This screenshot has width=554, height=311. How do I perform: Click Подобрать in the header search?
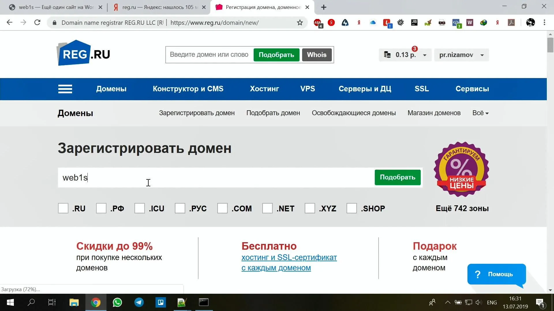[x=276, y=55]
